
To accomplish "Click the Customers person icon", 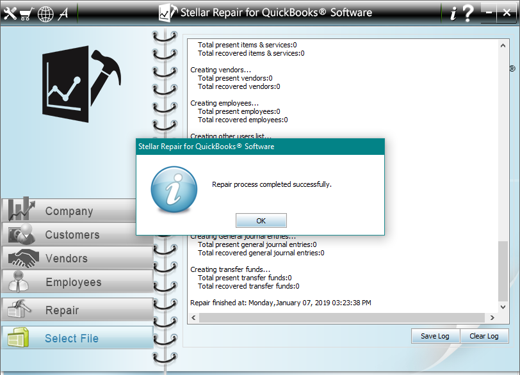I will tap(22, 234).
